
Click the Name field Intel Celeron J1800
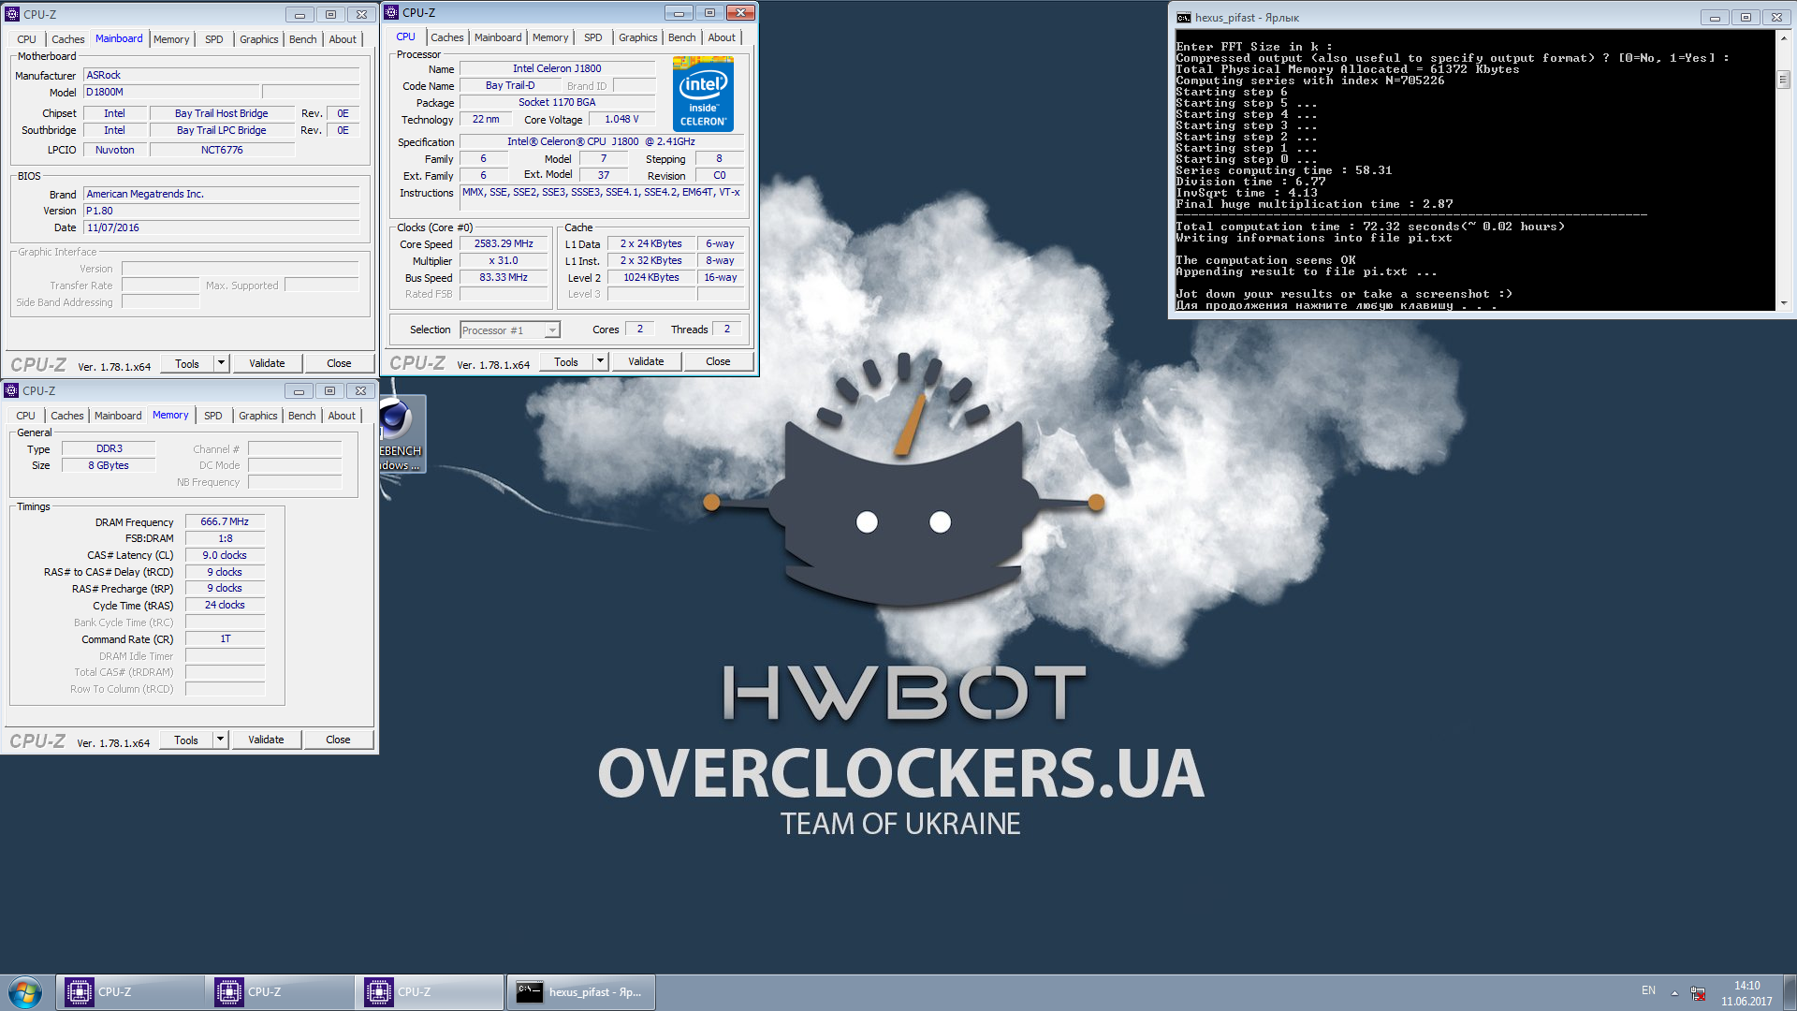pyautogui.click(x=557, y=68)
